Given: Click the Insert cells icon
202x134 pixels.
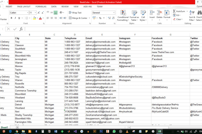Looking at the screenshot, I should [152, 13].
